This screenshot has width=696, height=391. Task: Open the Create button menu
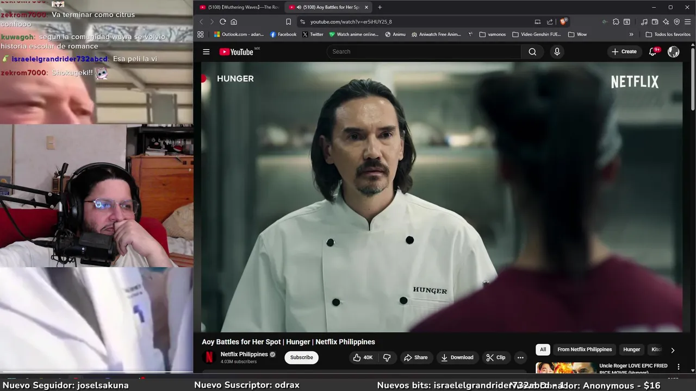[x=624, y=52]
